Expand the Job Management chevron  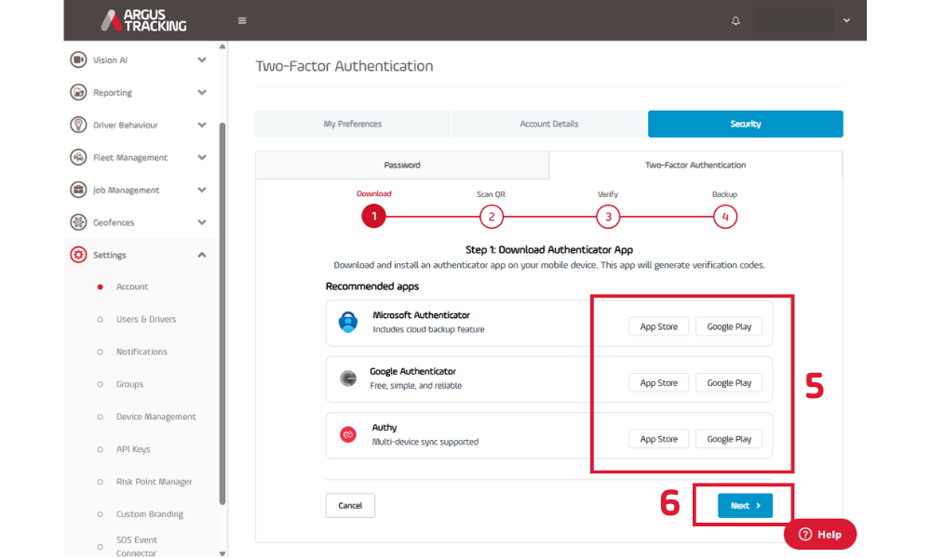point(202,190)
